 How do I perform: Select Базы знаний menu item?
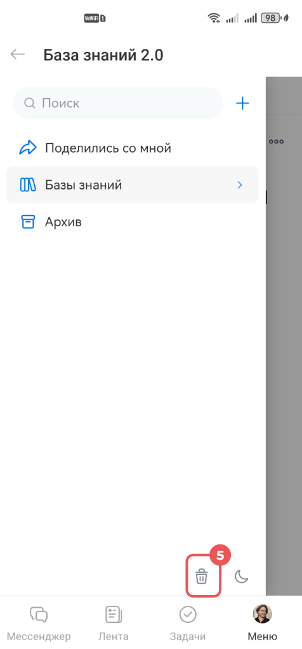pos(133,185)
